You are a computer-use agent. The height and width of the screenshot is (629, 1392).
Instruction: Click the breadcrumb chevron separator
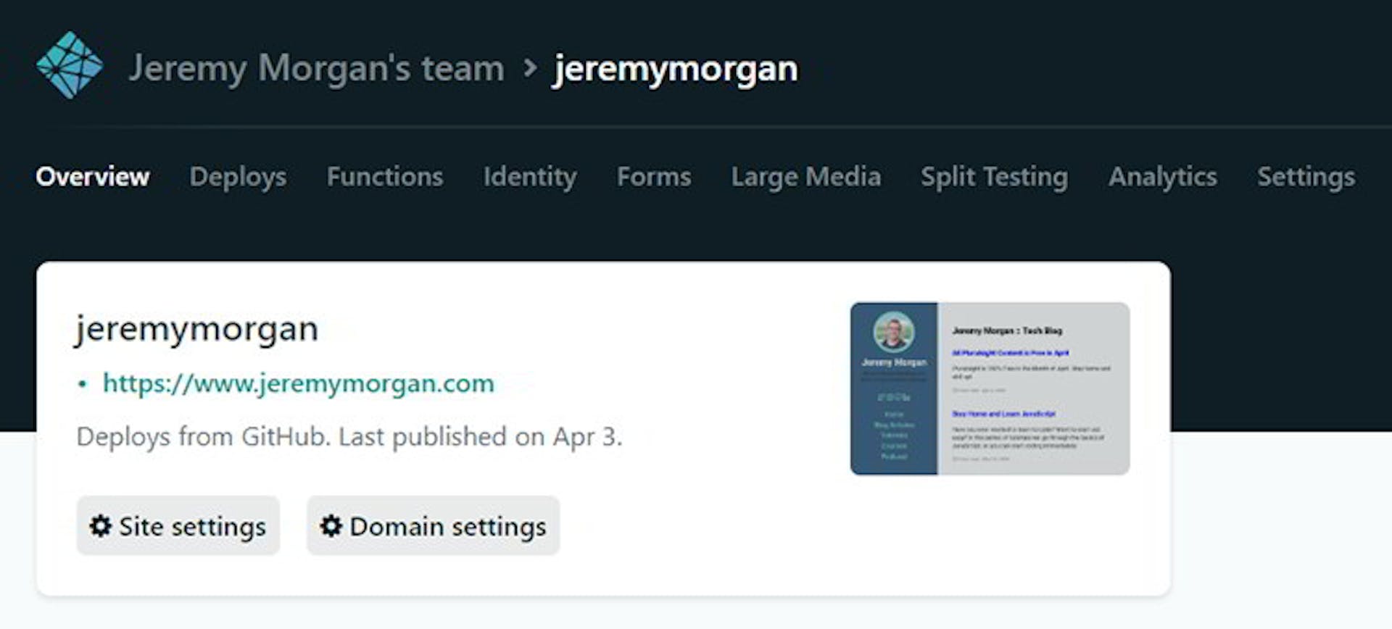[530, 68]
